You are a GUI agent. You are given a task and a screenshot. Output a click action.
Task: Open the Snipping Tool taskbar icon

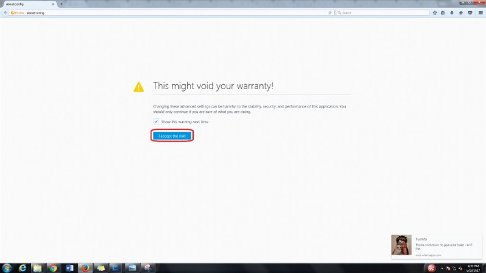148,268
